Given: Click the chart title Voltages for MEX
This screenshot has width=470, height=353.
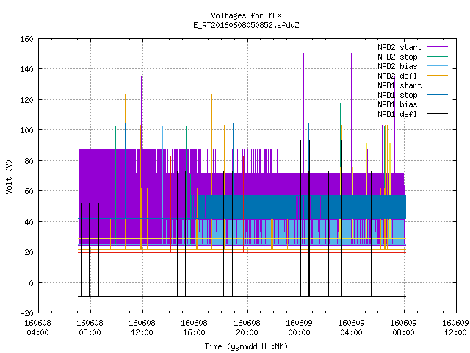Looking at the screenshot, I should point(246,15).
